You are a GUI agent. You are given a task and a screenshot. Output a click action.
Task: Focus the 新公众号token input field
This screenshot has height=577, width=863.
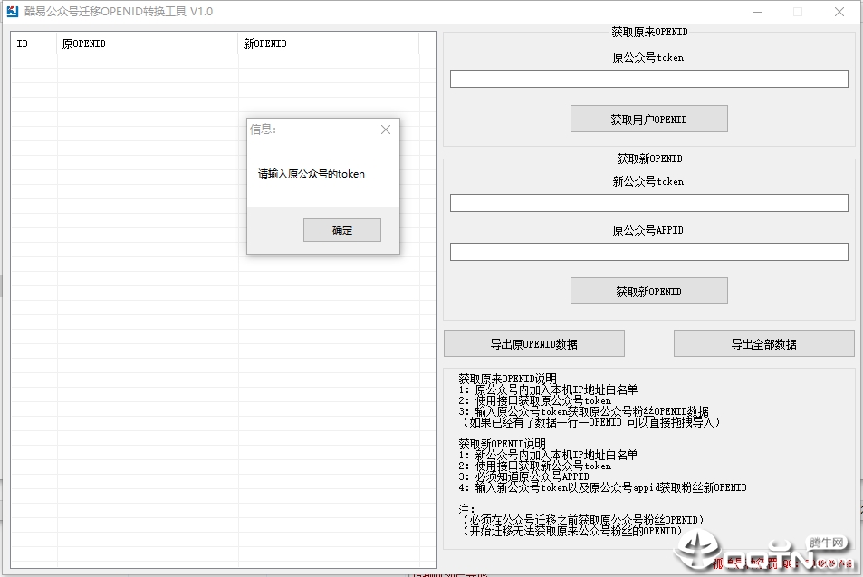pos(649,203)
